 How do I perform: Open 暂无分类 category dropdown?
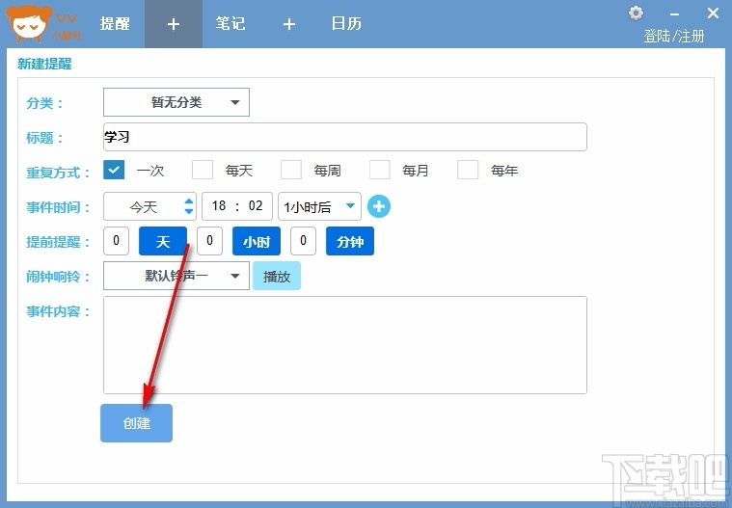tap(176, 102)
